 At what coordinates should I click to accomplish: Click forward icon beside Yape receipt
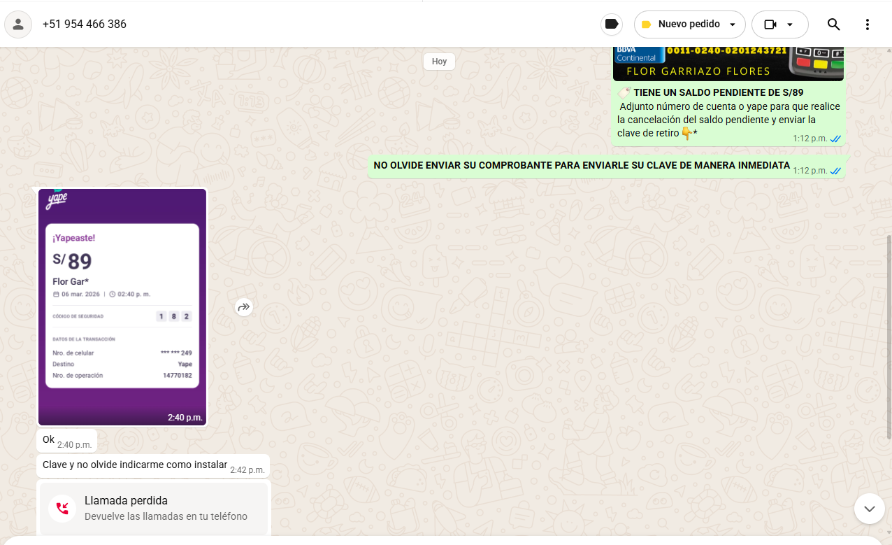tap(243, 307)
